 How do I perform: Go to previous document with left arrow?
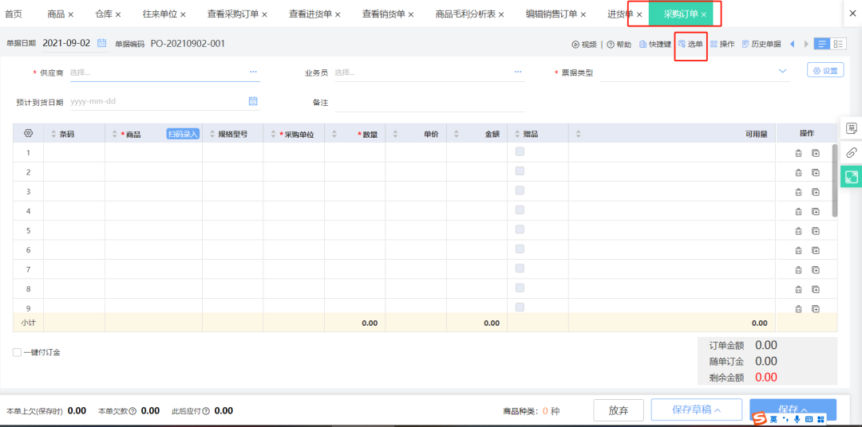pyautogui.click(x=793, y=44)
